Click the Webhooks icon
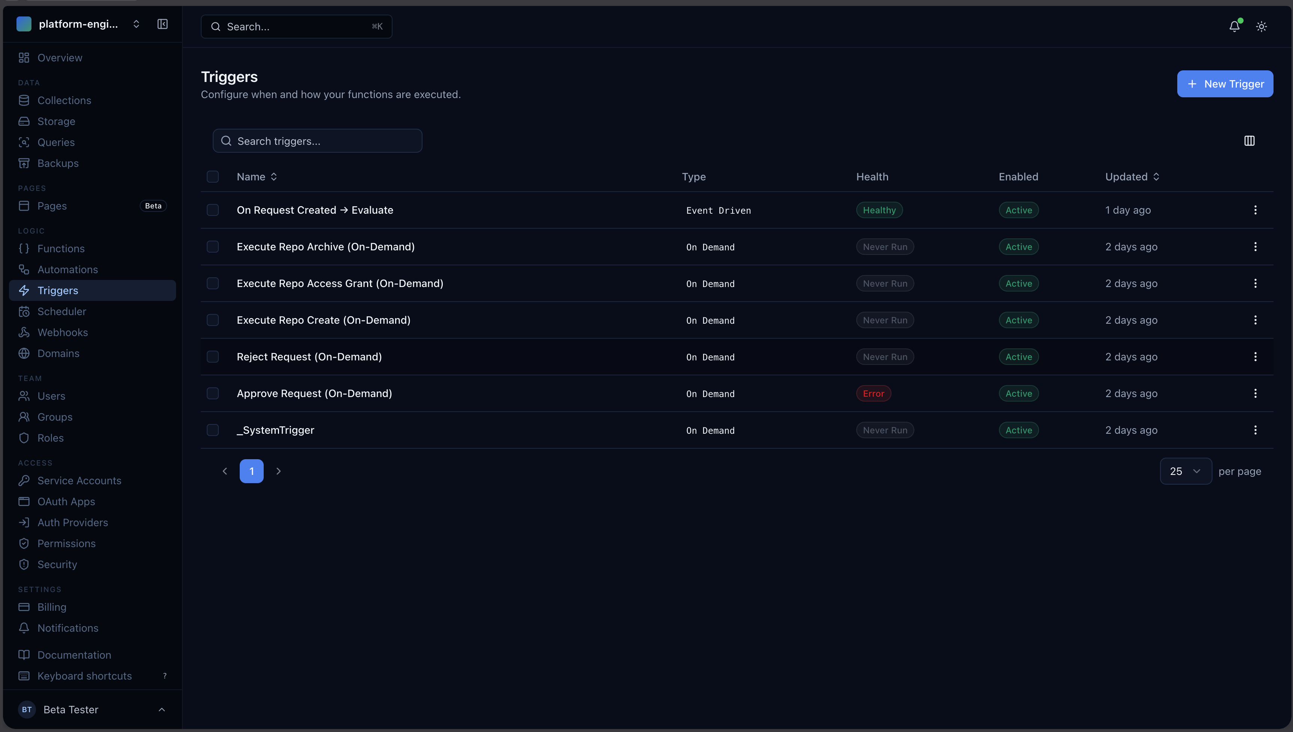1293x732 pixels. (x=24, y=332)
